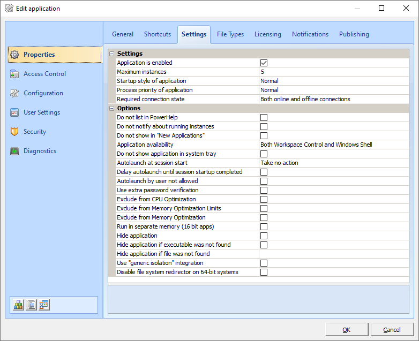Open the Publishing tab
This screenshot has height=341, width=419.
coord(354,34)
